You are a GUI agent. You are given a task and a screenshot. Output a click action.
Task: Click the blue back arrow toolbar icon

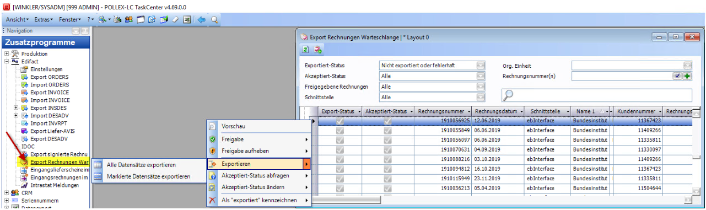point(201,19)
